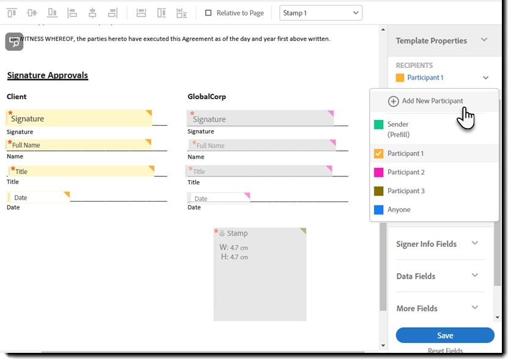Click the Save button
Screen dimensions: 508x359
tap(445, 335)
